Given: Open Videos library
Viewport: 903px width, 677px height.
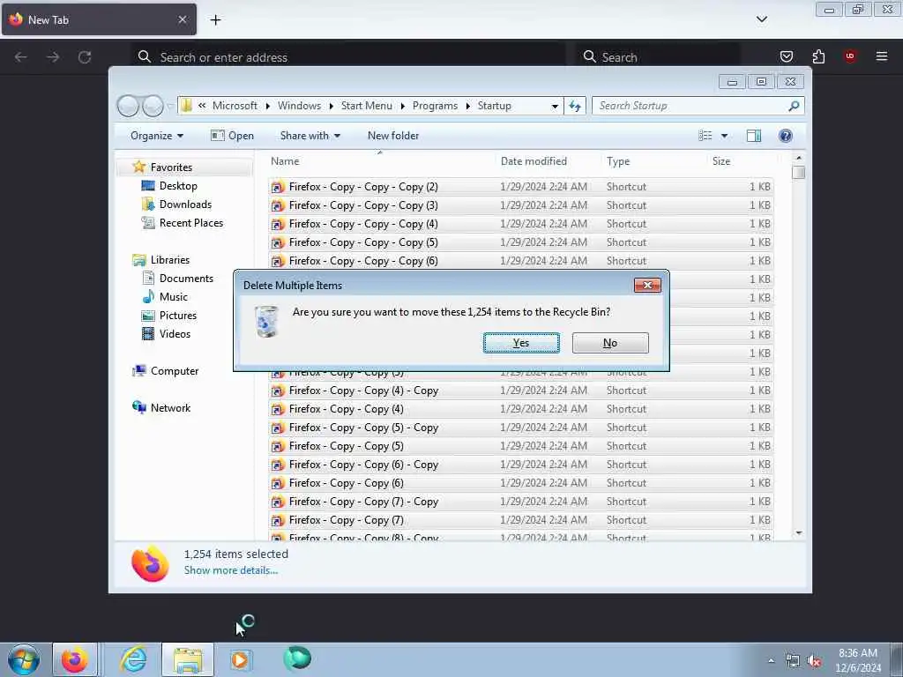Looking at the screenshot, I should pyautogui.click(x=175, y=334).
